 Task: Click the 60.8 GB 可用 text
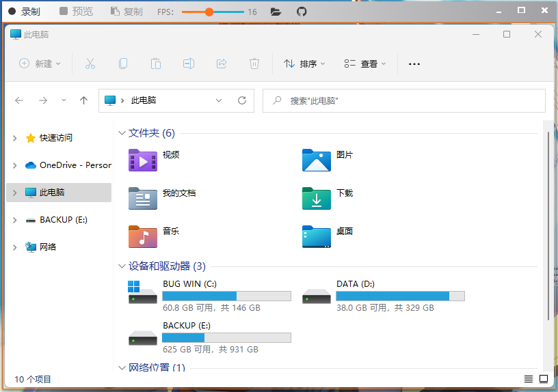coord(188,308)
